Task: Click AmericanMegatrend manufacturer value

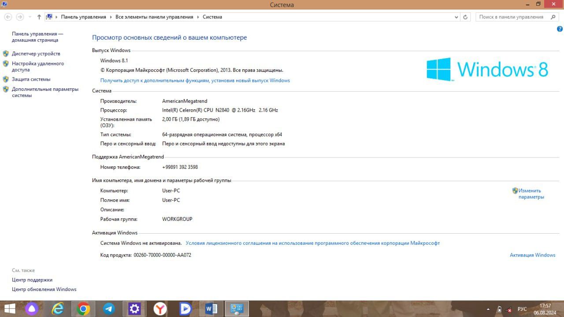Action: 185,101
